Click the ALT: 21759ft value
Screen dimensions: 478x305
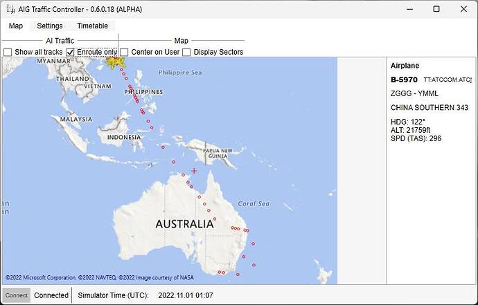coord(410,130)
